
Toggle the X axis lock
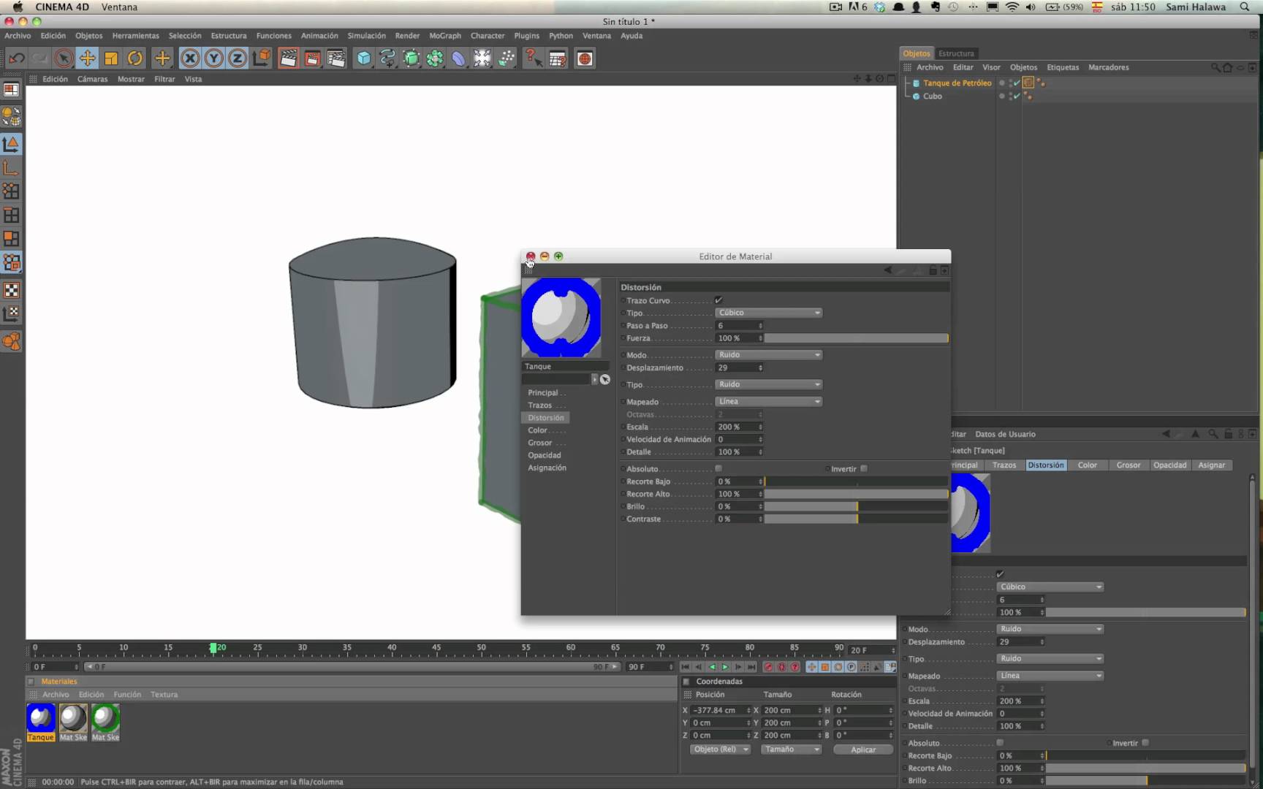point(190,58)
